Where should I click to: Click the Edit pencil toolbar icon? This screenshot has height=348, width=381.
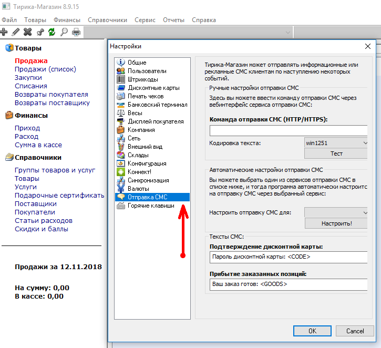(16, 32)
